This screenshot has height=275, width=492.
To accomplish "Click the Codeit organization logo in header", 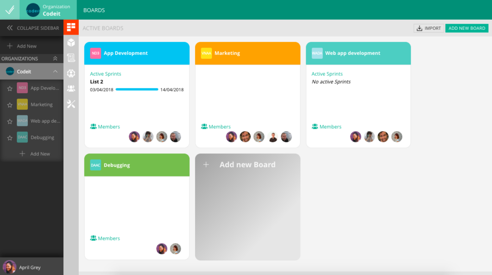I will click(33, 10).
